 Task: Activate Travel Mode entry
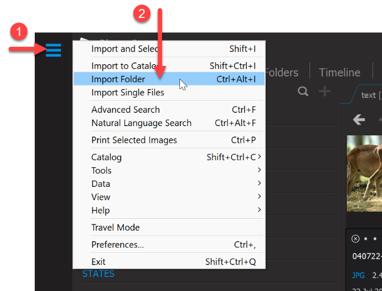click(x=169, y=227)
